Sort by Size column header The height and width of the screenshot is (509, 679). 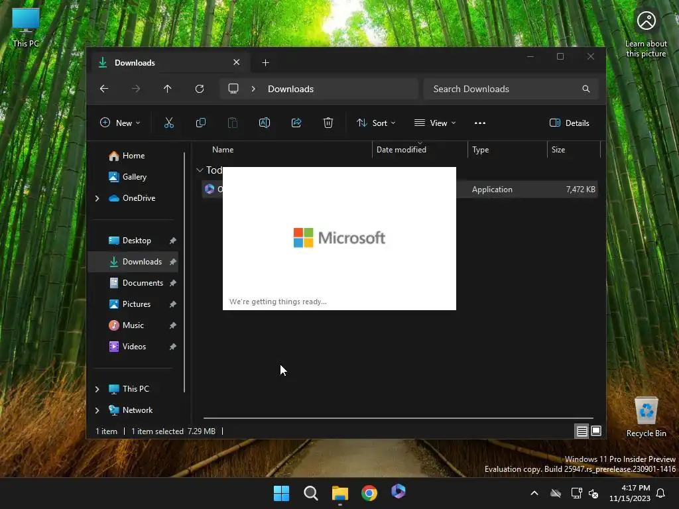coord(558,150)
